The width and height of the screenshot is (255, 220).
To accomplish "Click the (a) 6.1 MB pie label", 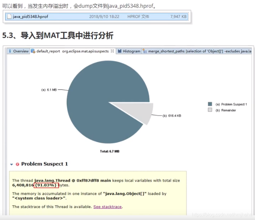I will 49,90.
